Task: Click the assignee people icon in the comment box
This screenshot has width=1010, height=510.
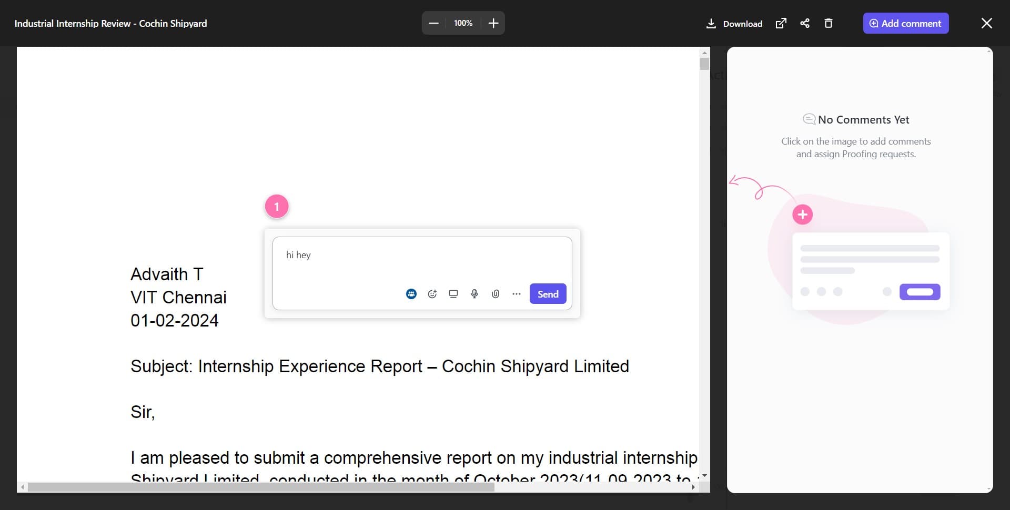Action: 411,294
